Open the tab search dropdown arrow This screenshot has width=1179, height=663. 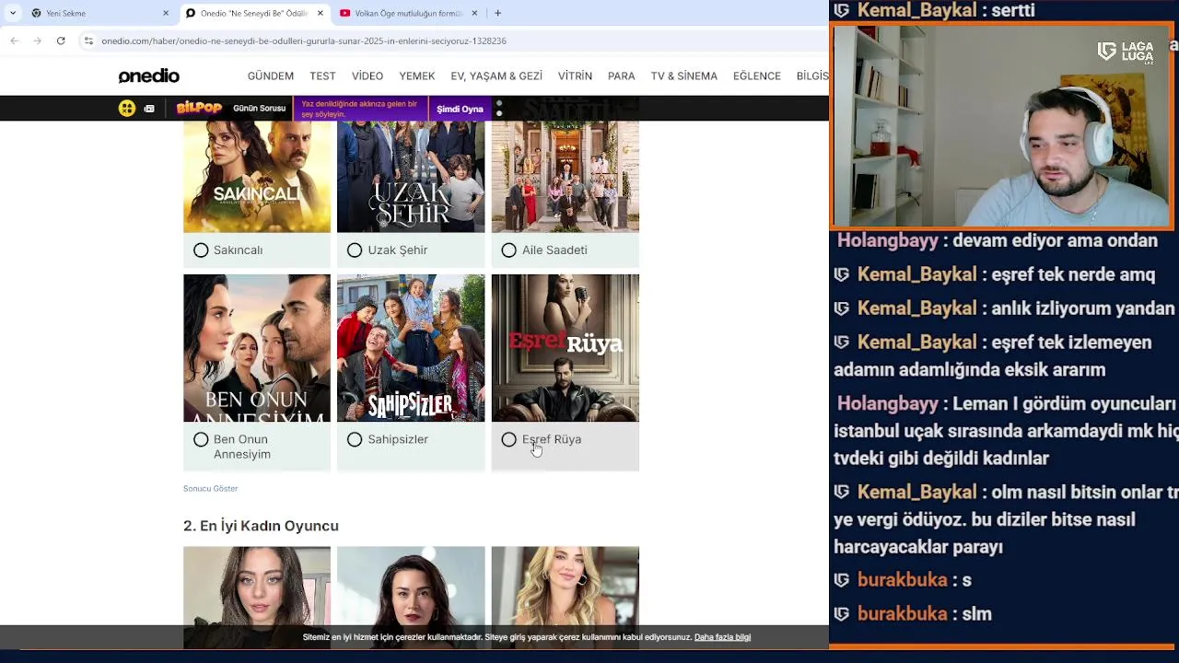12,13
